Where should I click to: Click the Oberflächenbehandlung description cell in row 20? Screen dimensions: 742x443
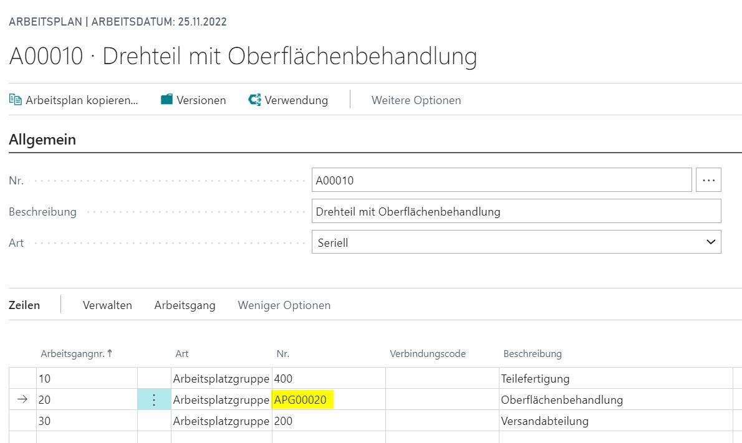click(615, 399)
